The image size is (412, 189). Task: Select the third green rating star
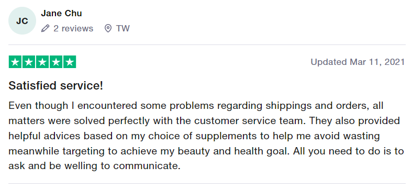pos(42,62)
